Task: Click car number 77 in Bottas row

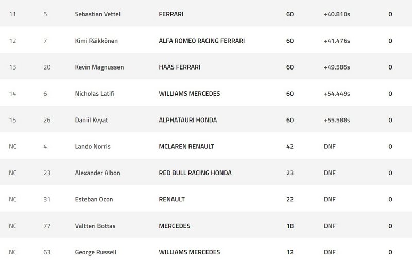Action: point(47,226)
